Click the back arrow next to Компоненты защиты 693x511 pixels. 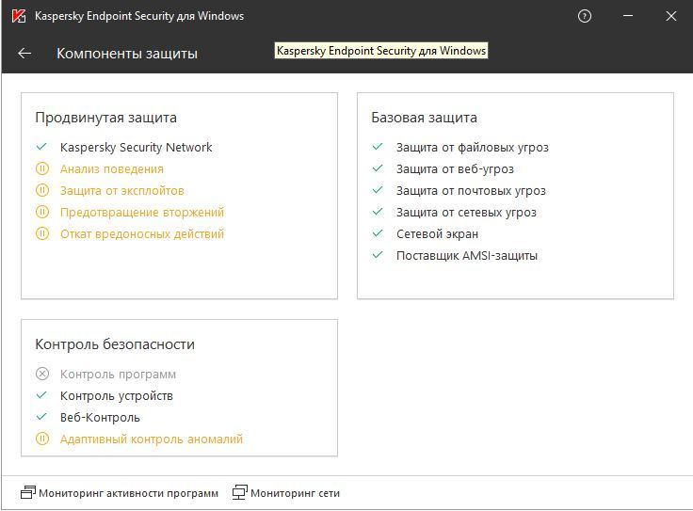click(24, 54)
